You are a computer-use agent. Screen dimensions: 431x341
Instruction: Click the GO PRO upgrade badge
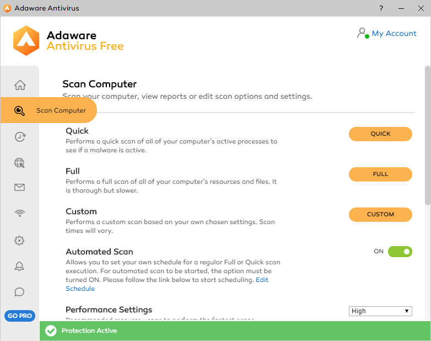tap(20, 316)
